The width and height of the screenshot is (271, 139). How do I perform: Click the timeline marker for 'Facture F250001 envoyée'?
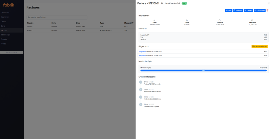tap(141, 82)
